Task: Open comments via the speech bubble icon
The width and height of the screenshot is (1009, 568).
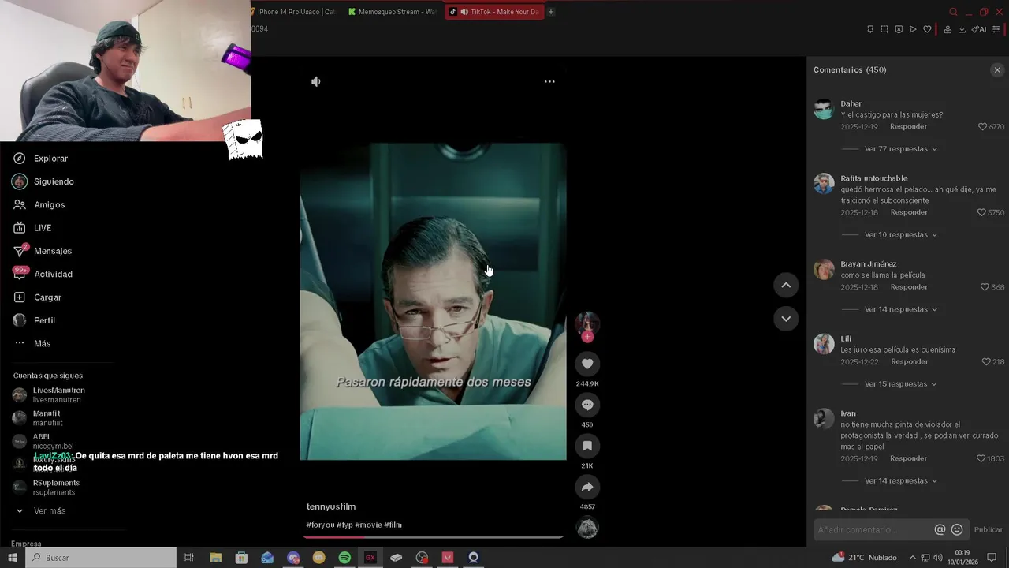Action: click(587, 405)
